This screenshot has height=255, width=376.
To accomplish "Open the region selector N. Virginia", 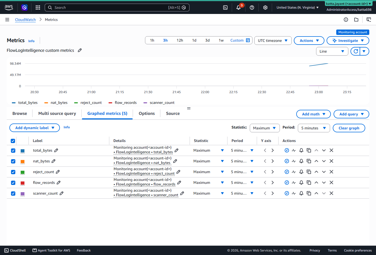I will [x=298, y=8].
